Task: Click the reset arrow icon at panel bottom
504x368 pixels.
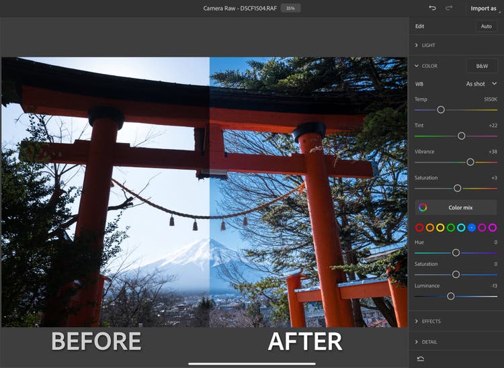Action: click(x=421, y=359)
